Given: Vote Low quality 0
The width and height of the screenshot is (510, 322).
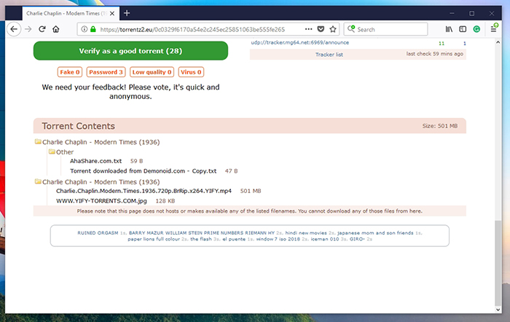Looking at the screenshot, I should pos(152,72).
